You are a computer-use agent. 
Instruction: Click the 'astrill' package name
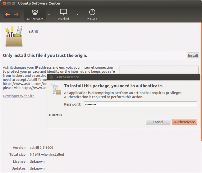point(33,31)
